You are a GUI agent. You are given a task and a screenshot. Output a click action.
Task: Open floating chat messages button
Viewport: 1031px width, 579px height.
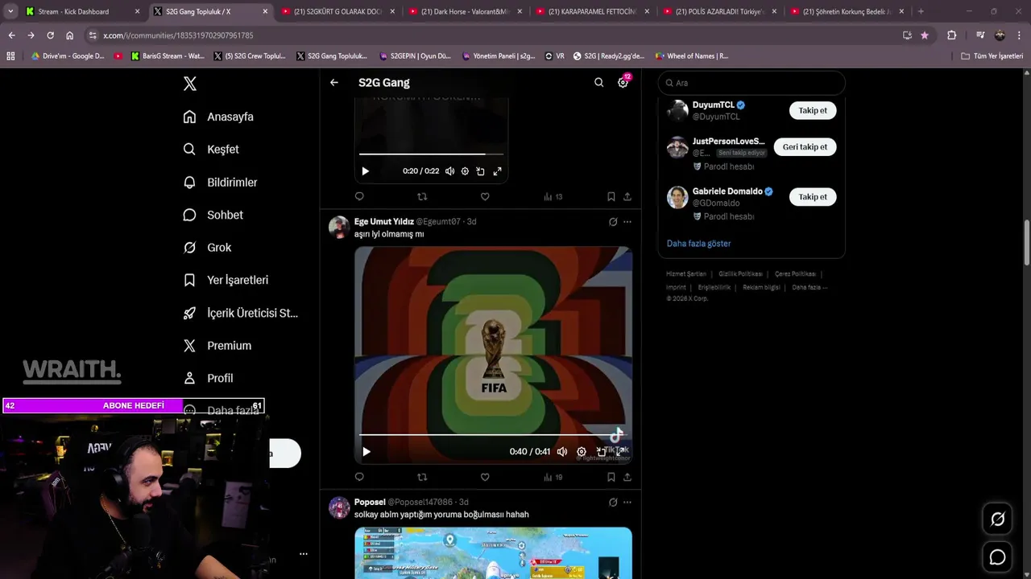(x=997, y=556)
